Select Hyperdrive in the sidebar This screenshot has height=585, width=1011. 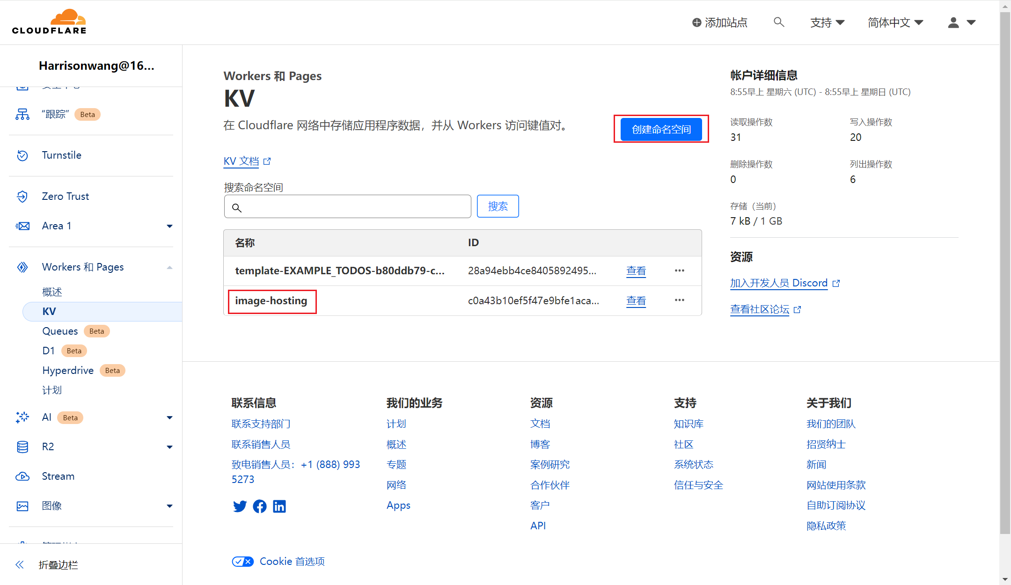(68, 371)
